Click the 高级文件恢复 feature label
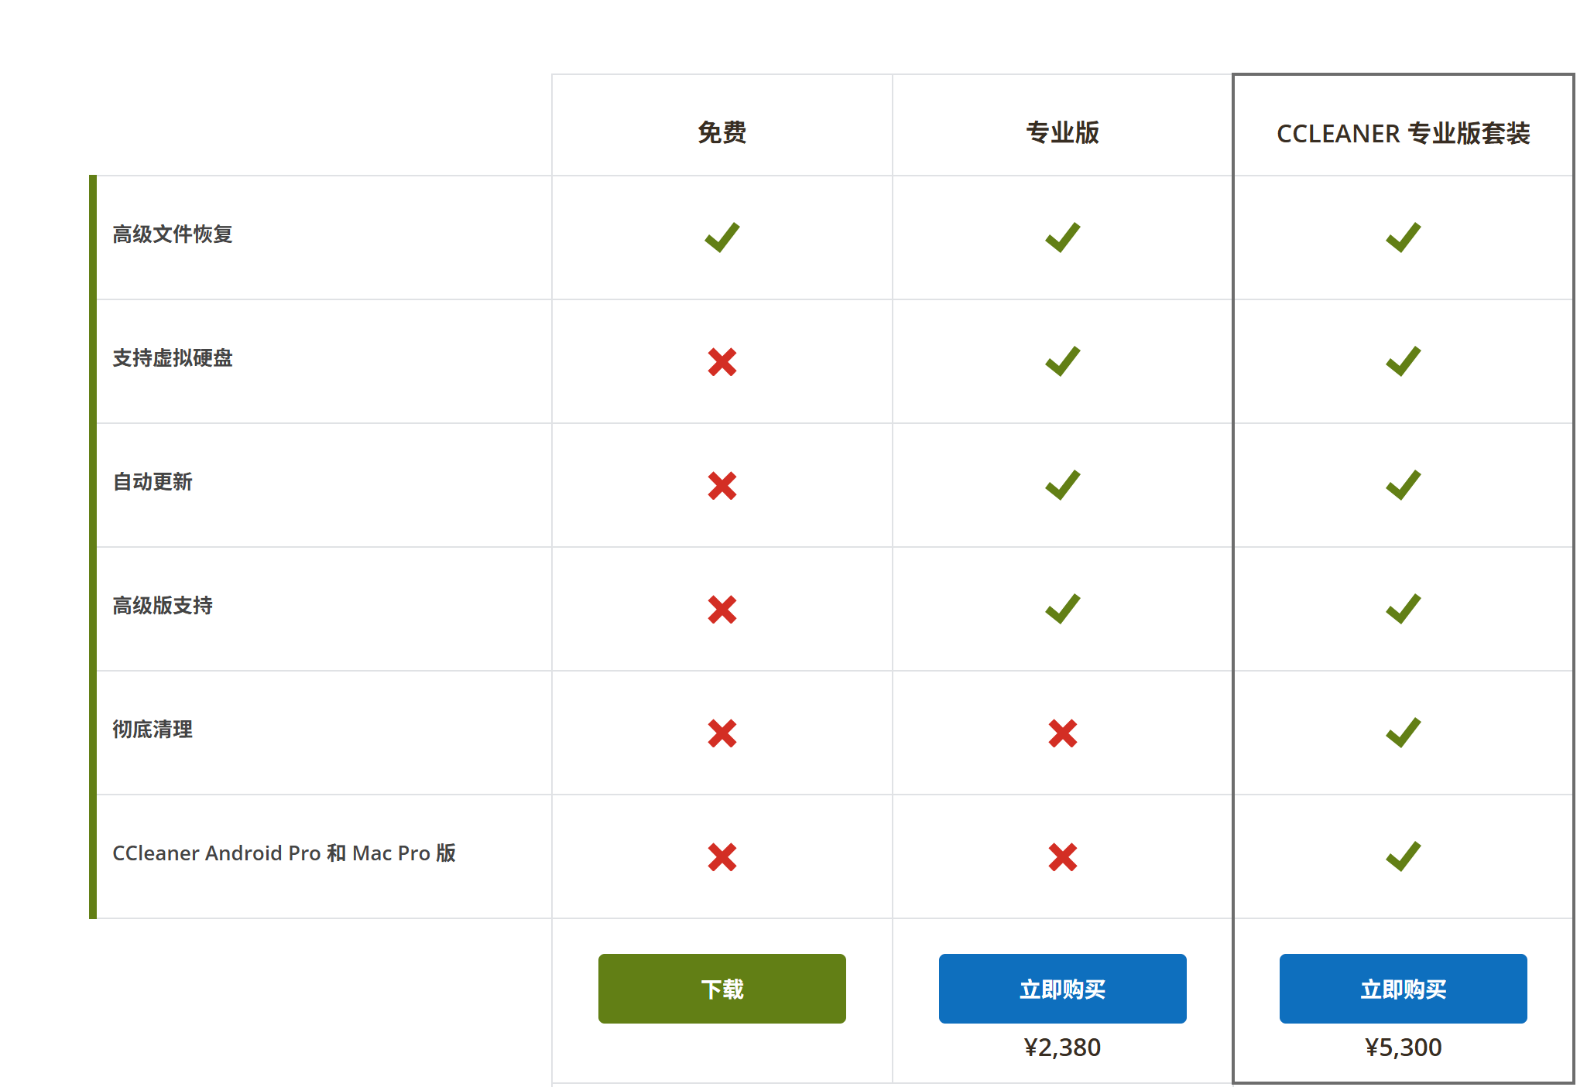 (173, 234)
